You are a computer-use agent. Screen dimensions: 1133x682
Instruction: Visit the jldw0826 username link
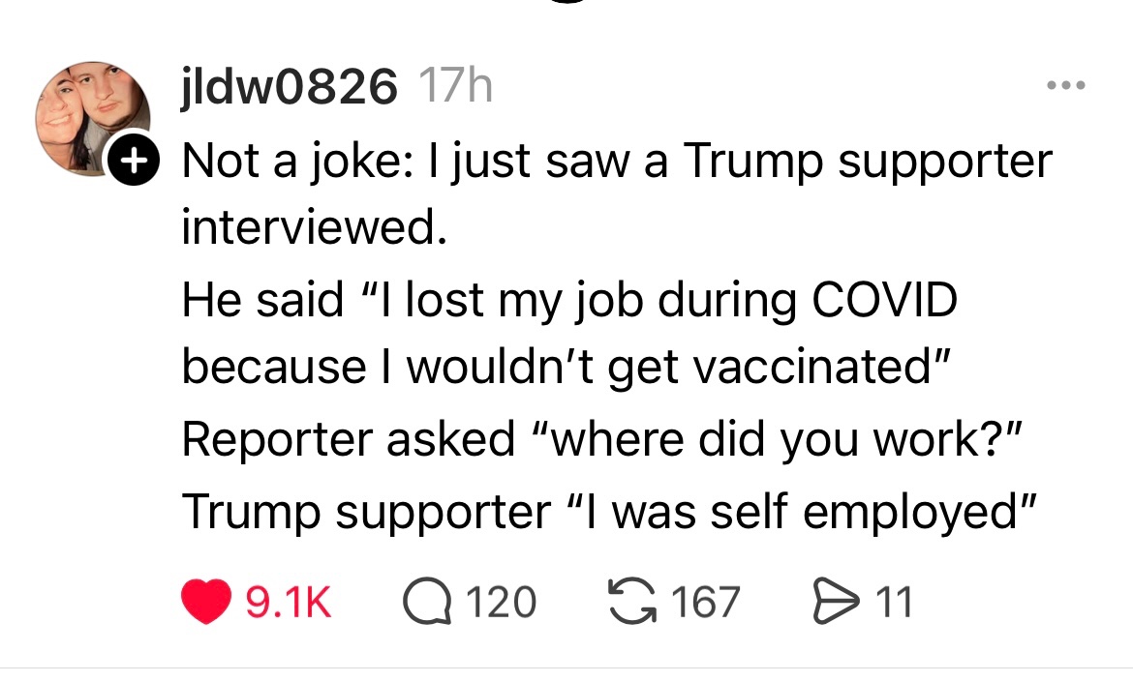(x=288, y=89)
